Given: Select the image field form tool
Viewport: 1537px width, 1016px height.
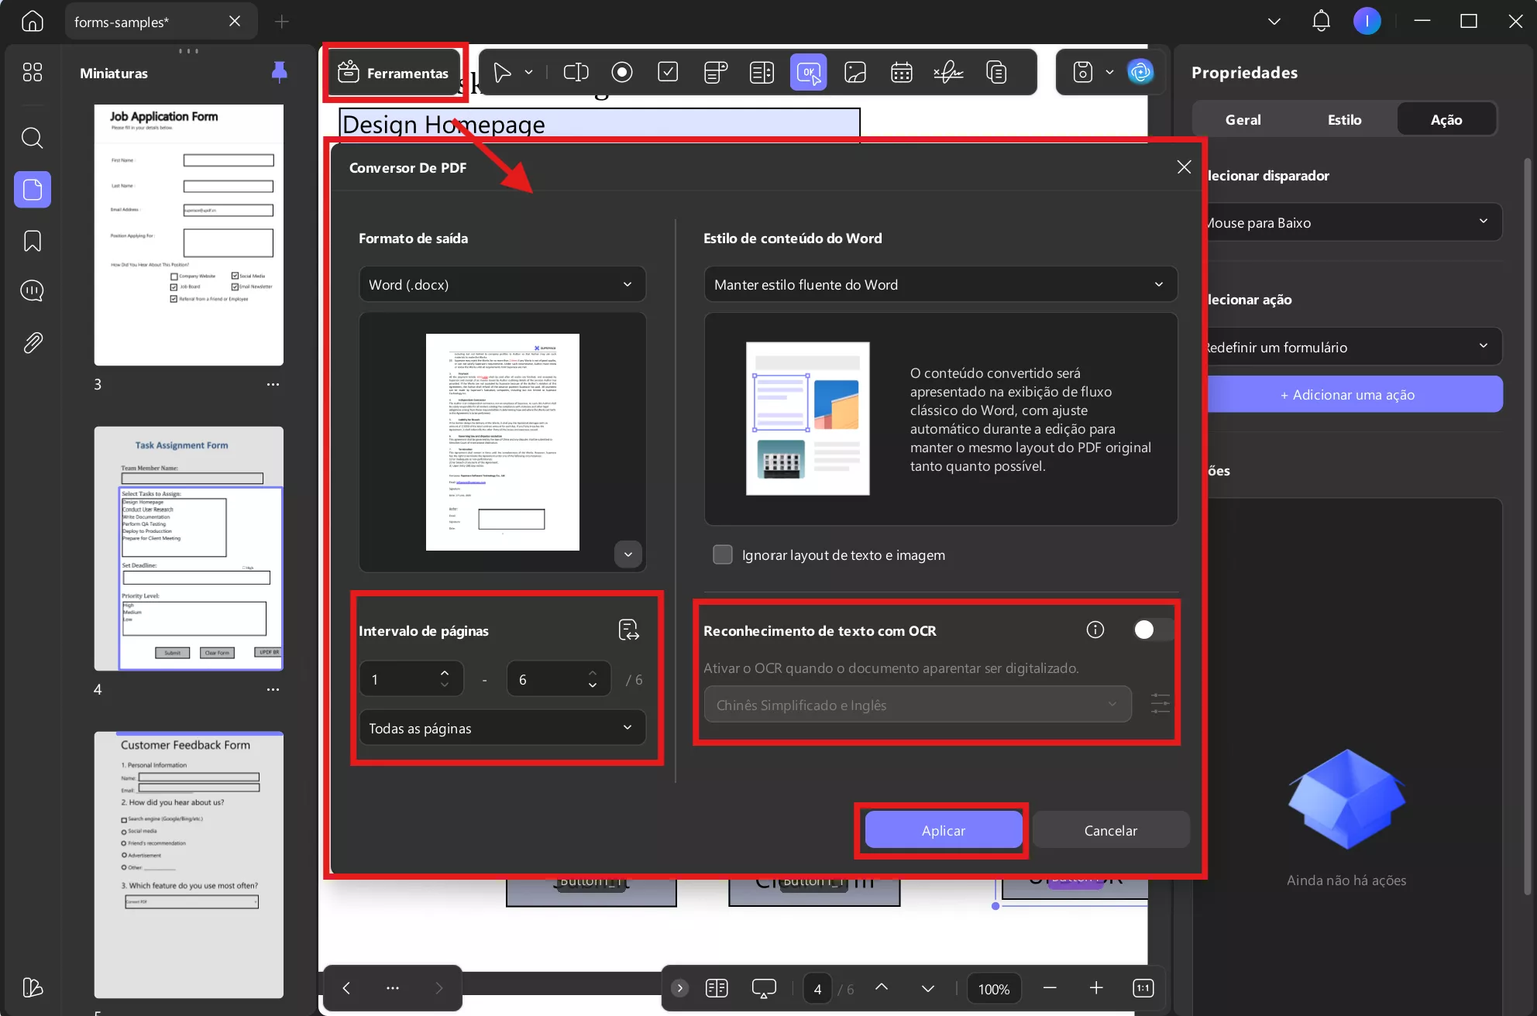Looking at the screenshot, I should coord(855,72).
